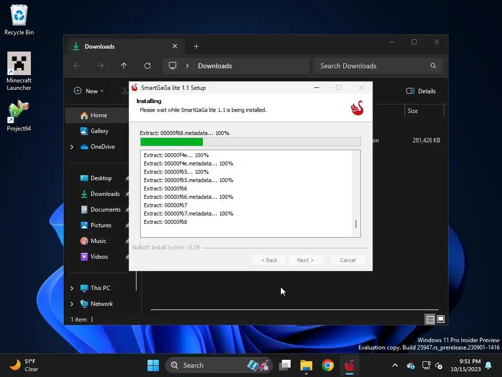Click the SmartGaGa installer taskbar icon
The height and width of the screenshot is (377, 502).
pos(349,365)
